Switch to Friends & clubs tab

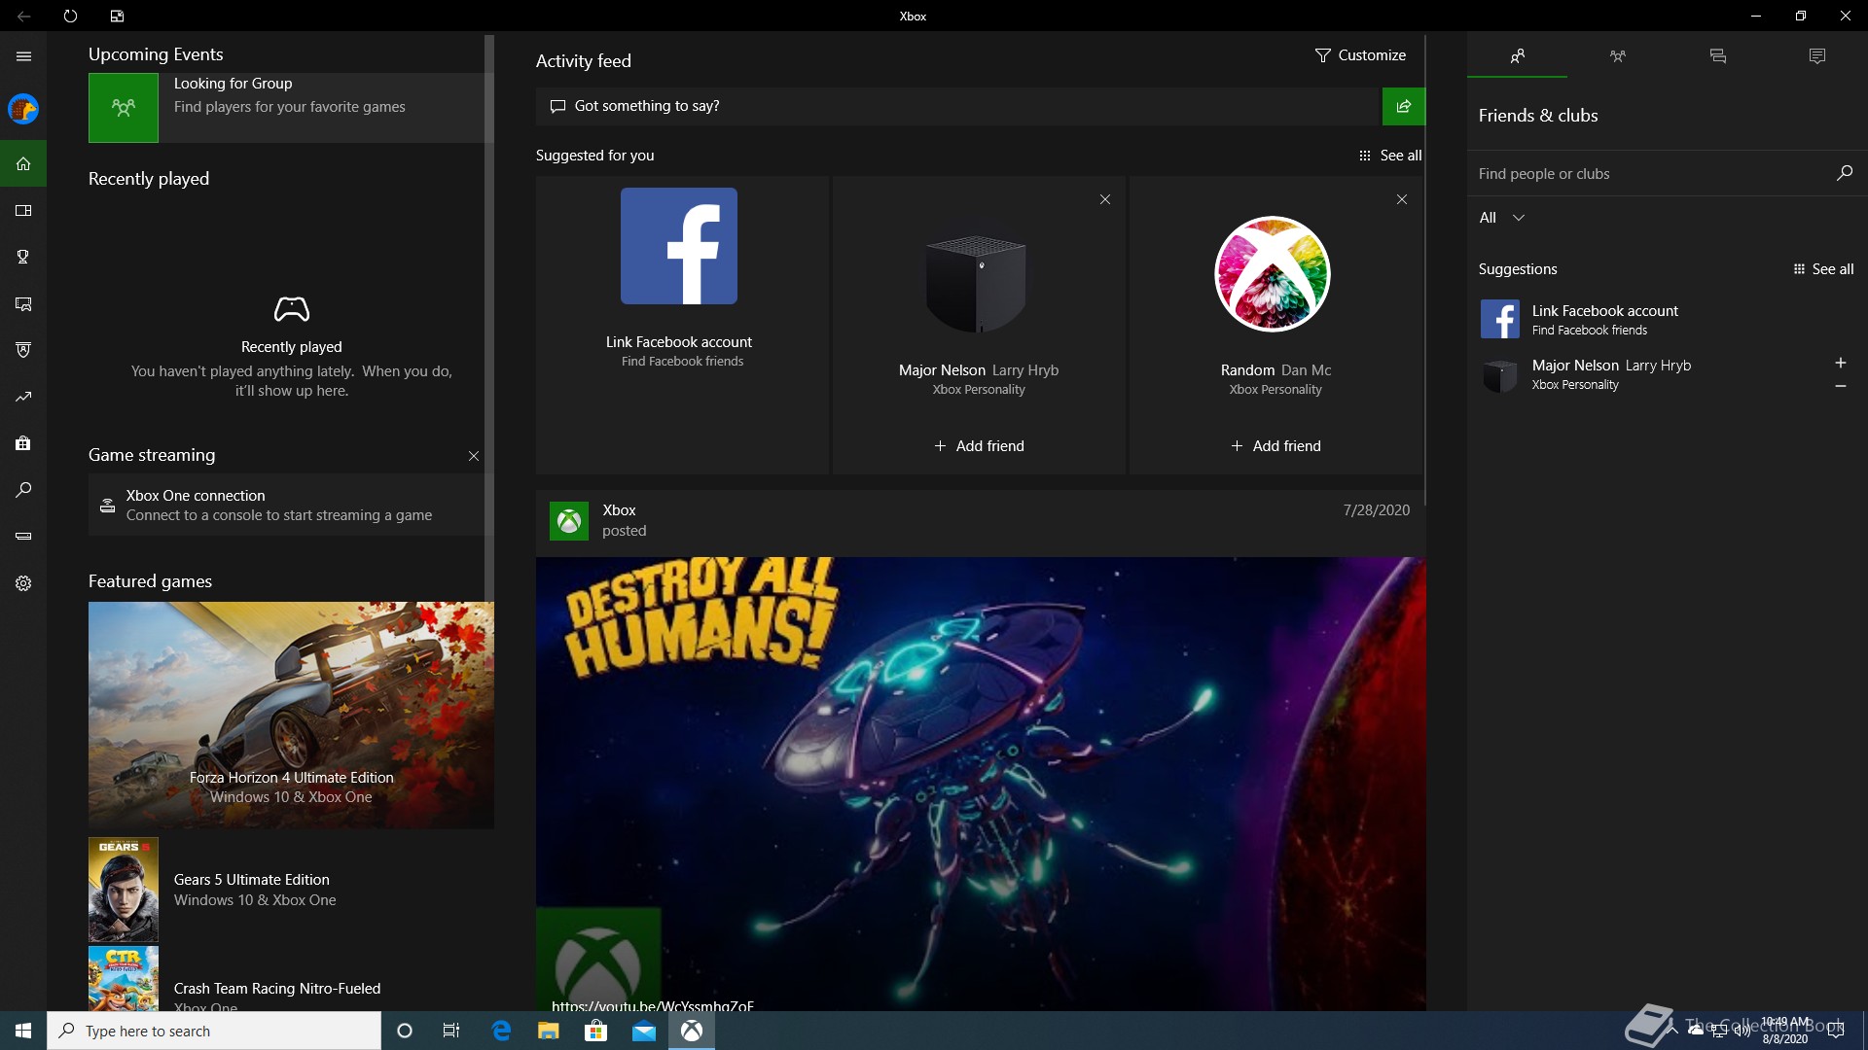click(x=1517, y=56)
